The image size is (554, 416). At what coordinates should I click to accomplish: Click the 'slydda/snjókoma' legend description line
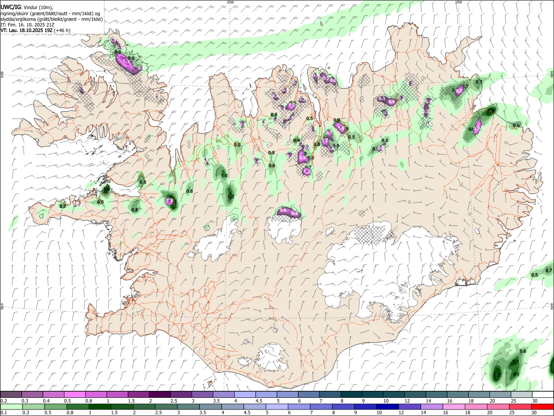click(52, 19)
